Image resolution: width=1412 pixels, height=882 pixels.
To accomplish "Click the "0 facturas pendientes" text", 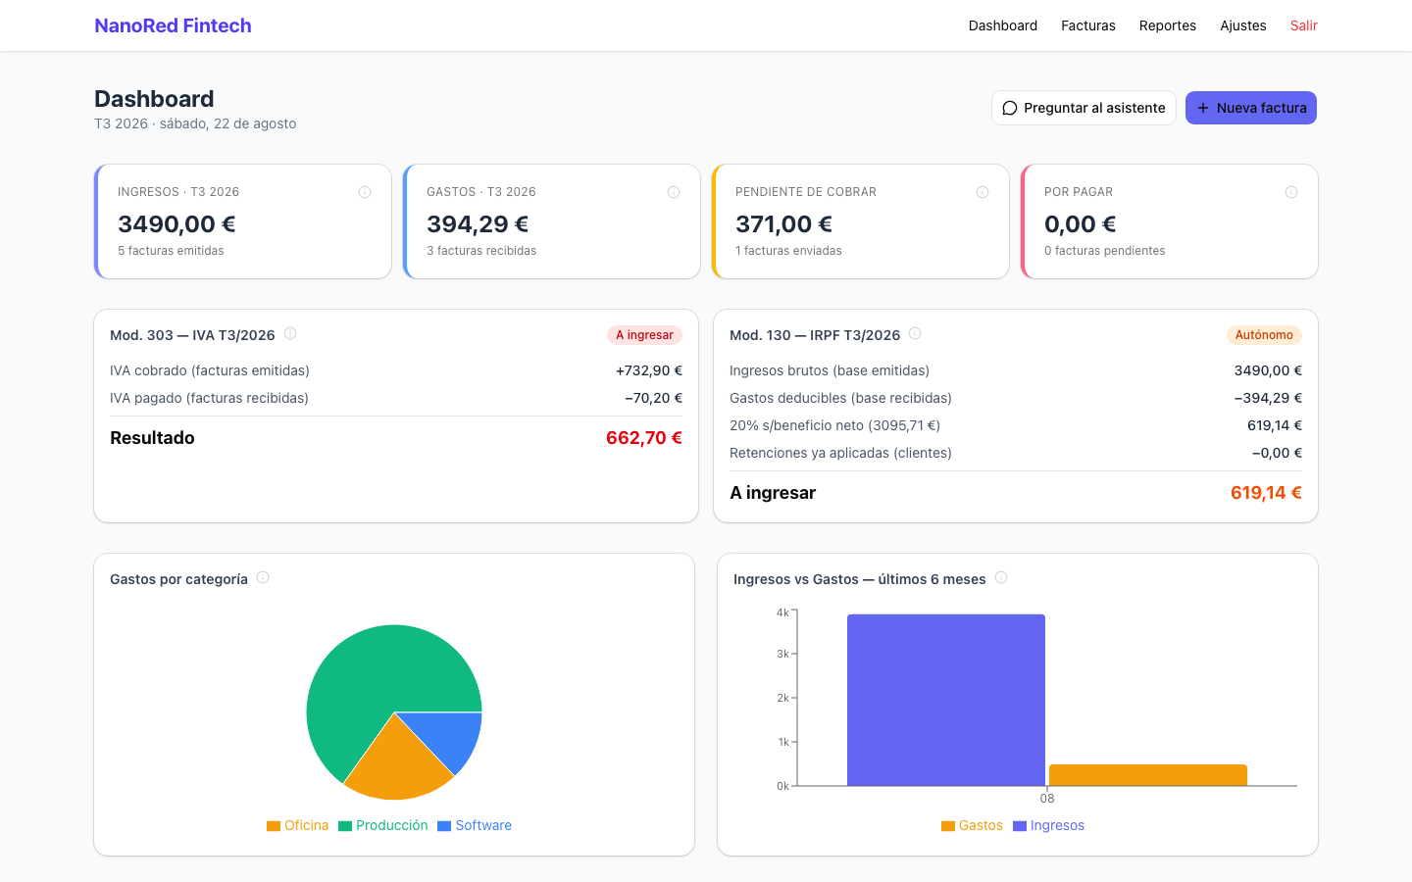I will [1105, 251].
